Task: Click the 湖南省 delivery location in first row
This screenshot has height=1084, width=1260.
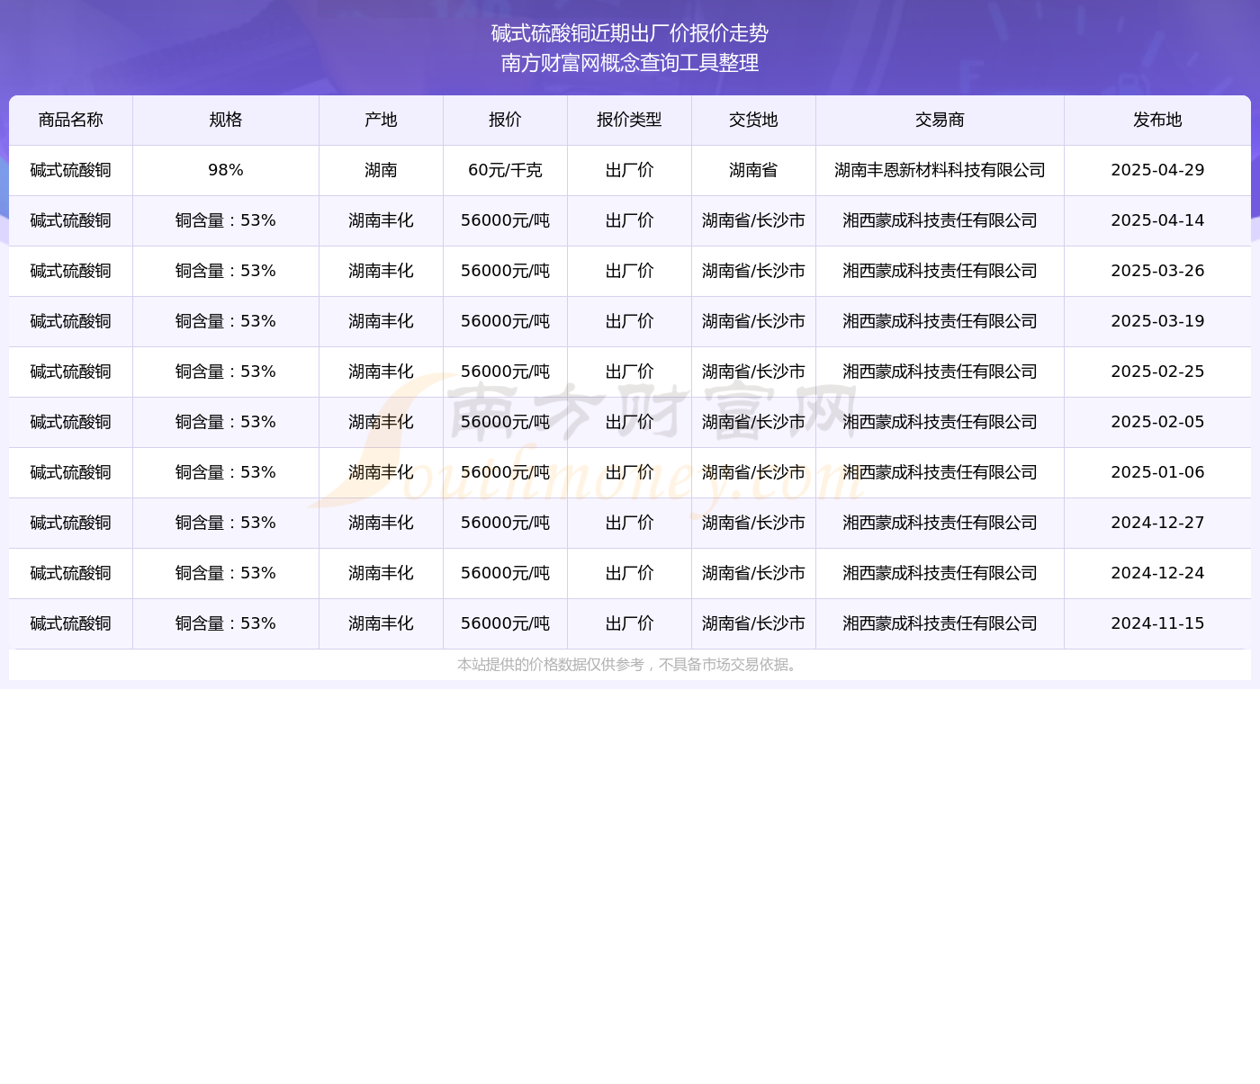Action: pos(753,171)
